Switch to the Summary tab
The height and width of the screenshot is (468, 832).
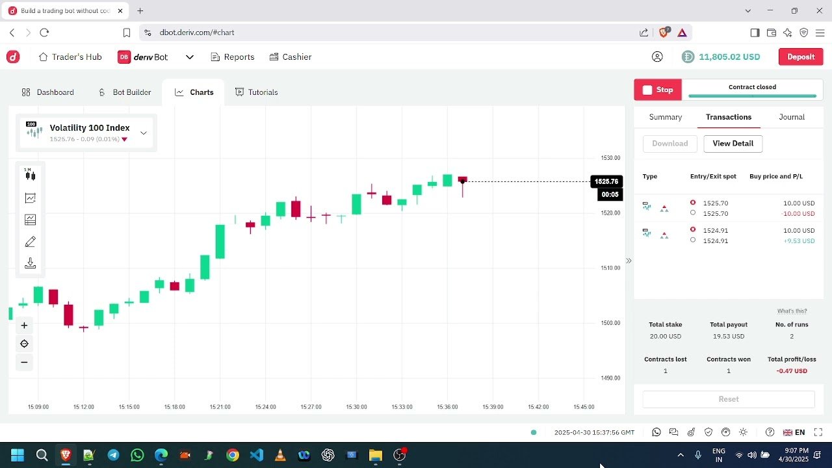click(665, 117)
